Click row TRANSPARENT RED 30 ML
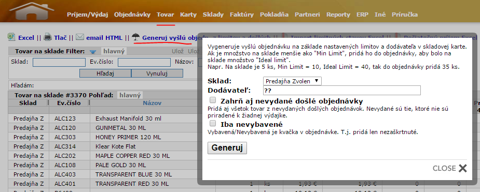The image size is (480, 192). click(132, 184)
